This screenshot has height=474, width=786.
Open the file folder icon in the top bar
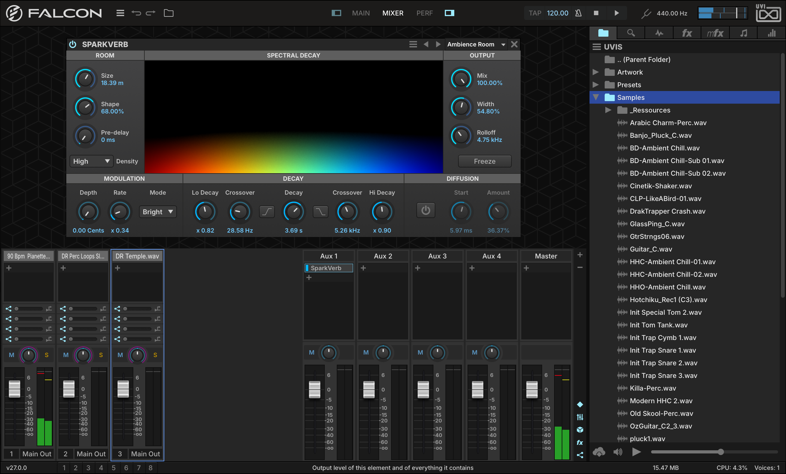[168, 13]
